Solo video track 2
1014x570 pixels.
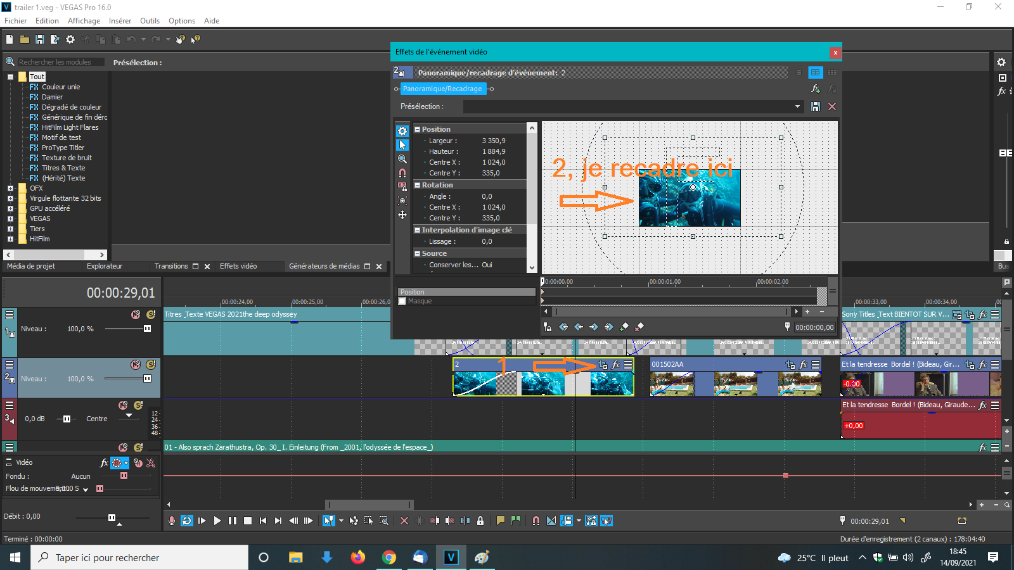[x=151, y=365]
